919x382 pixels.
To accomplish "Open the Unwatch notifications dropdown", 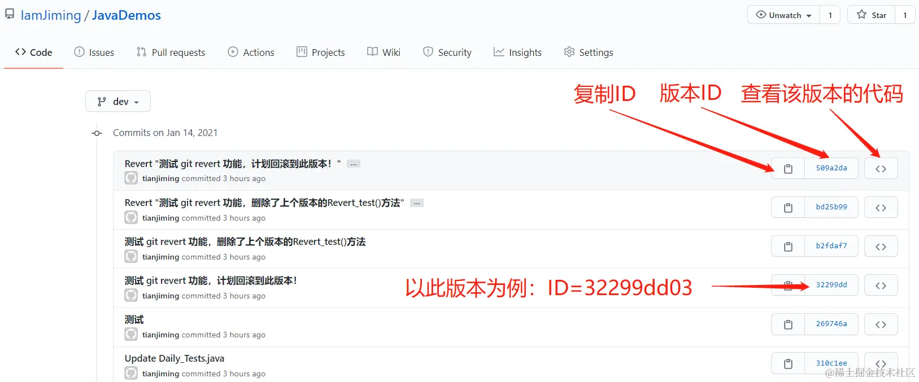I will click(784, 15).
